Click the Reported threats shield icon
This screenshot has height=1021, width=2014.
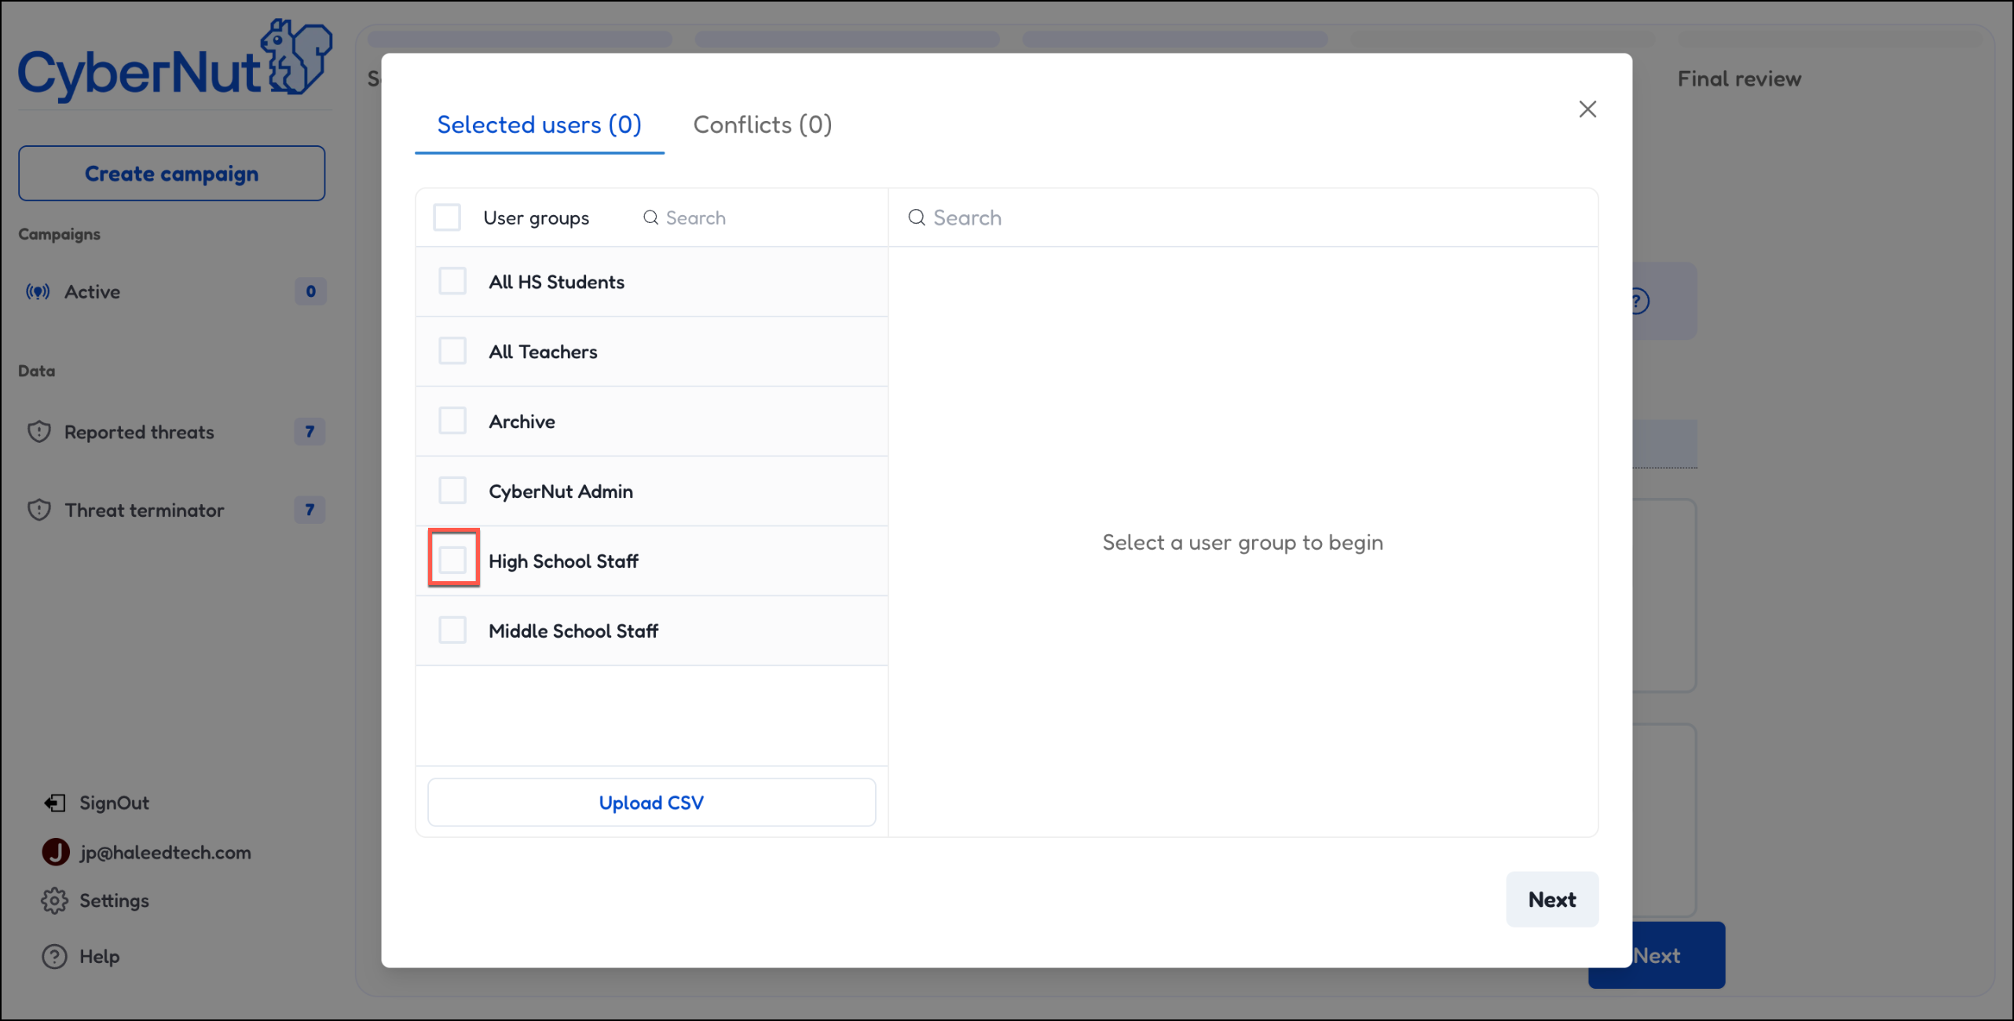pyautogui.click(x=39, y=432)
